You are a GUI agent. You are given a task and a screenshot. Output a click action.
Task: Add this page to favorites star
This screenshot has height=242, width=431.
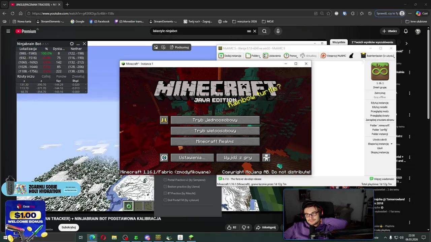click(328, 13)
